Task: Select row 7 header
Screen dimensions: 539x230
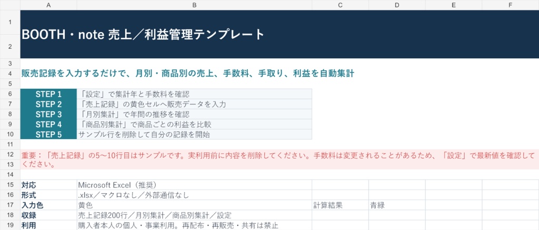Action: [x=10, y=104]
